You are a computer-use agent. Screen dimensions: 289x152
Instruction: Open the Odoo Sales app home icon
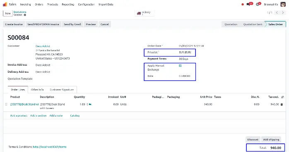pos(5,4)
